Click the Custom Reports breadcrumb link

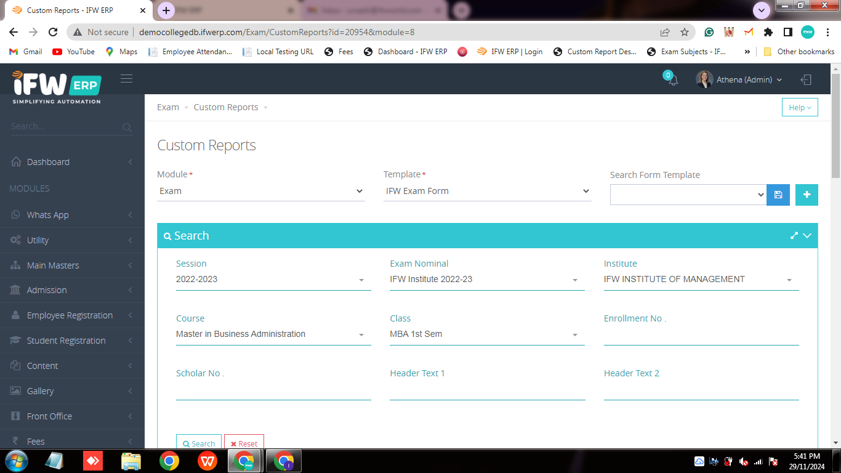(x=226, y=107)
